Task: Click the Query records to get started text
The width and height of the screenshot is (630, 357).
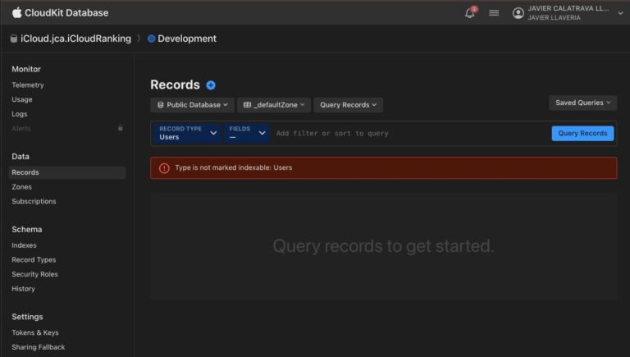Action: (383, 246)
